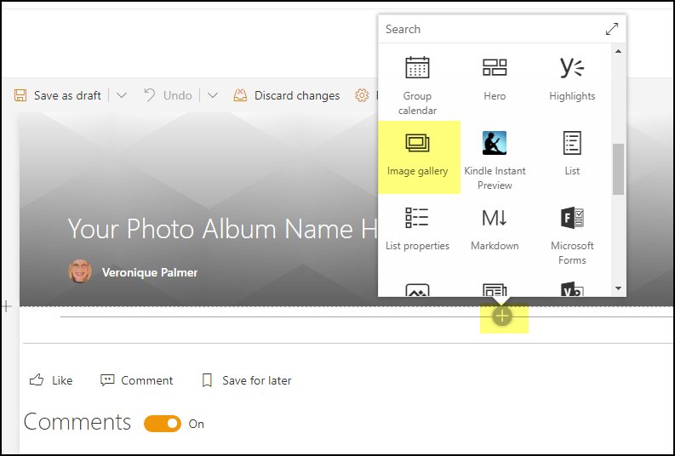Turn off the Comments toggle

[163, 424]
